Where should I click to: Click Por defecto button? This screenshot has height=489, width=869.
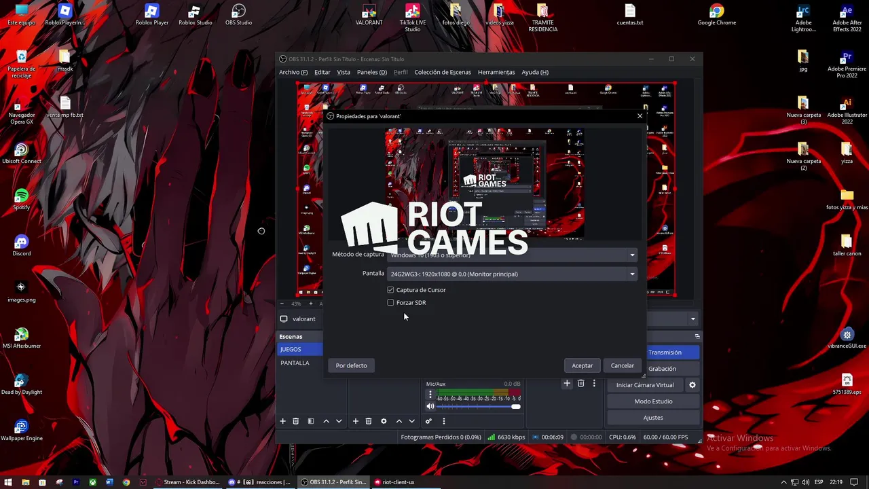pyautogui.click(x=351, y=365)
